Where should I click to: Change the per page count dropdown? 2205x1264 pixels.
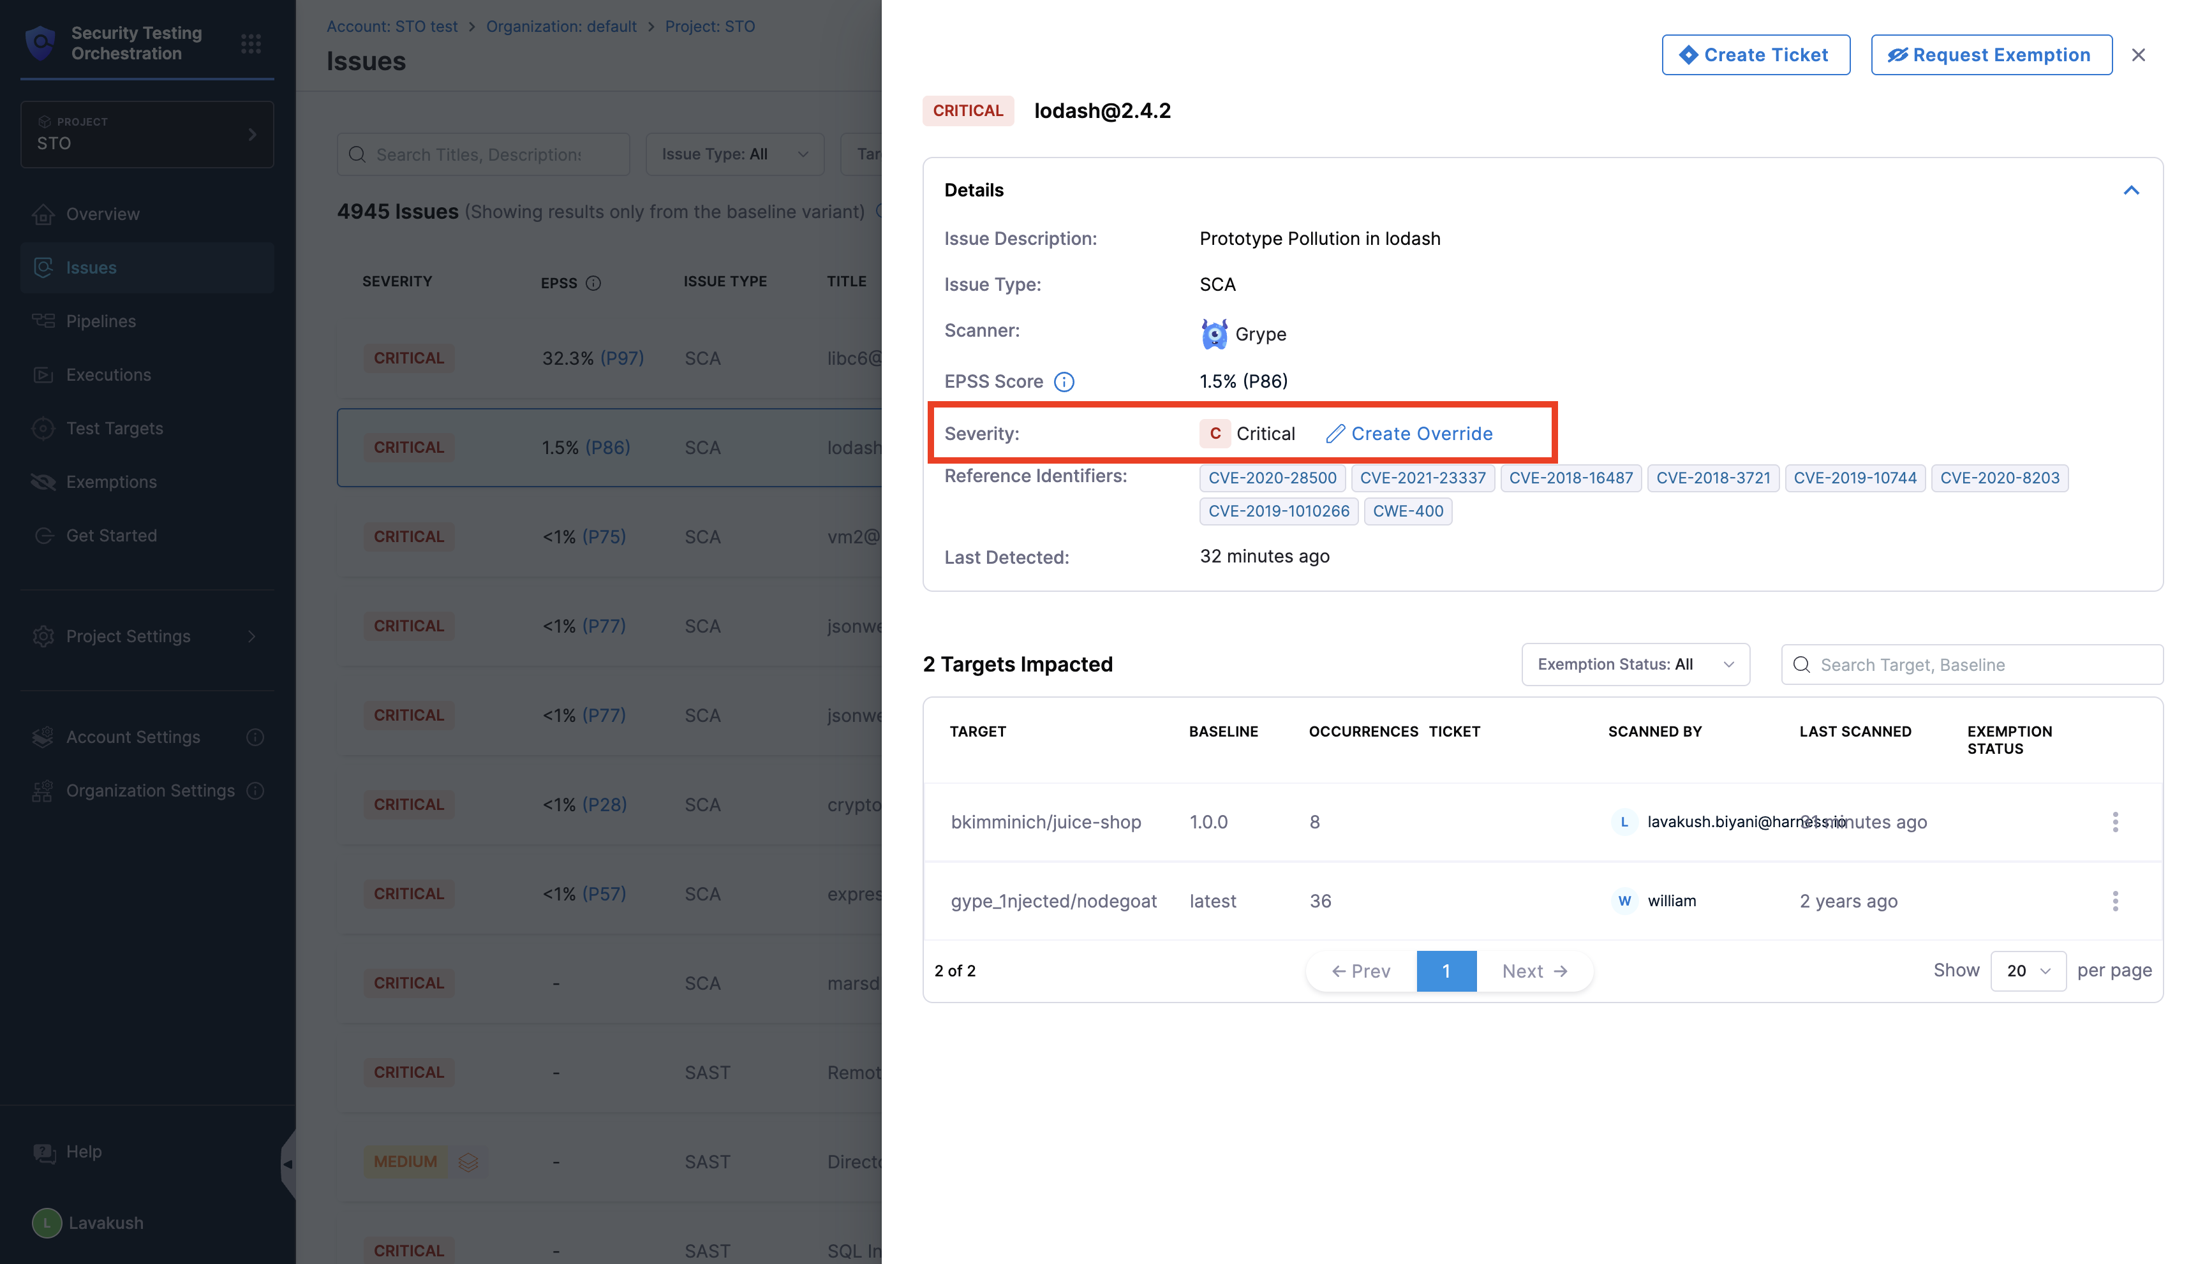click(x=2028, y=971)
